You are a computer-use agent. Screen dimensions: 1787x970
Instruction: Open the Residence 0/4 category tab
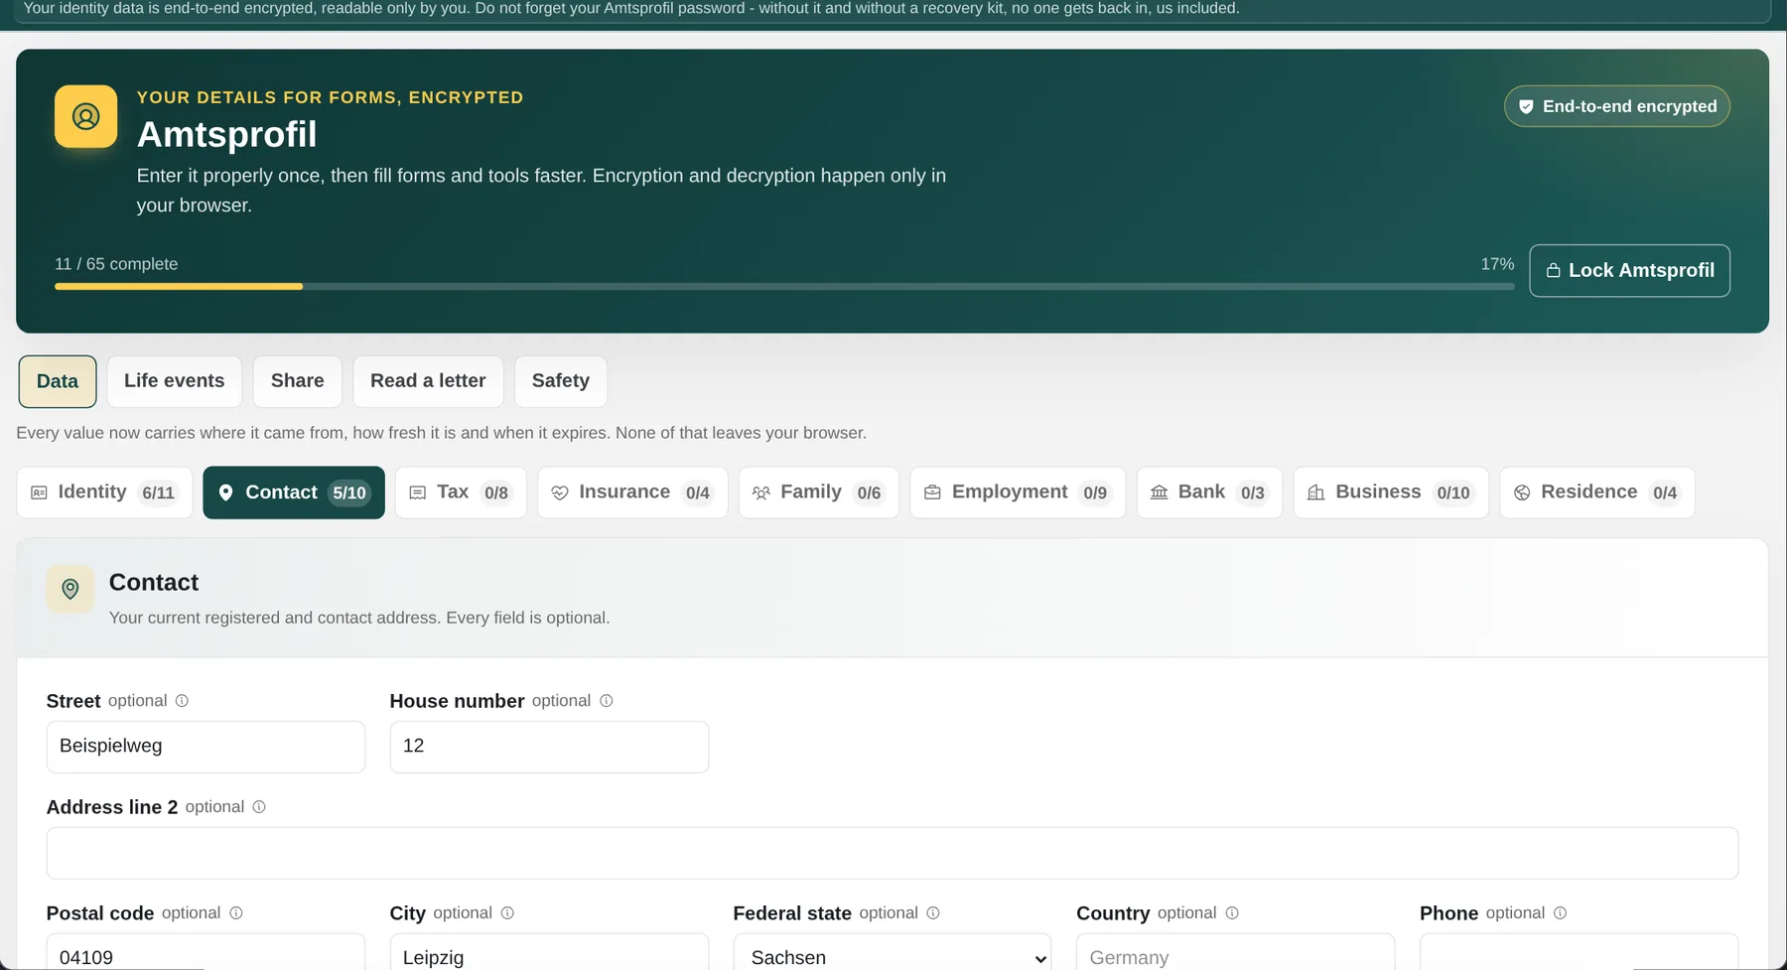(1597, 492)
